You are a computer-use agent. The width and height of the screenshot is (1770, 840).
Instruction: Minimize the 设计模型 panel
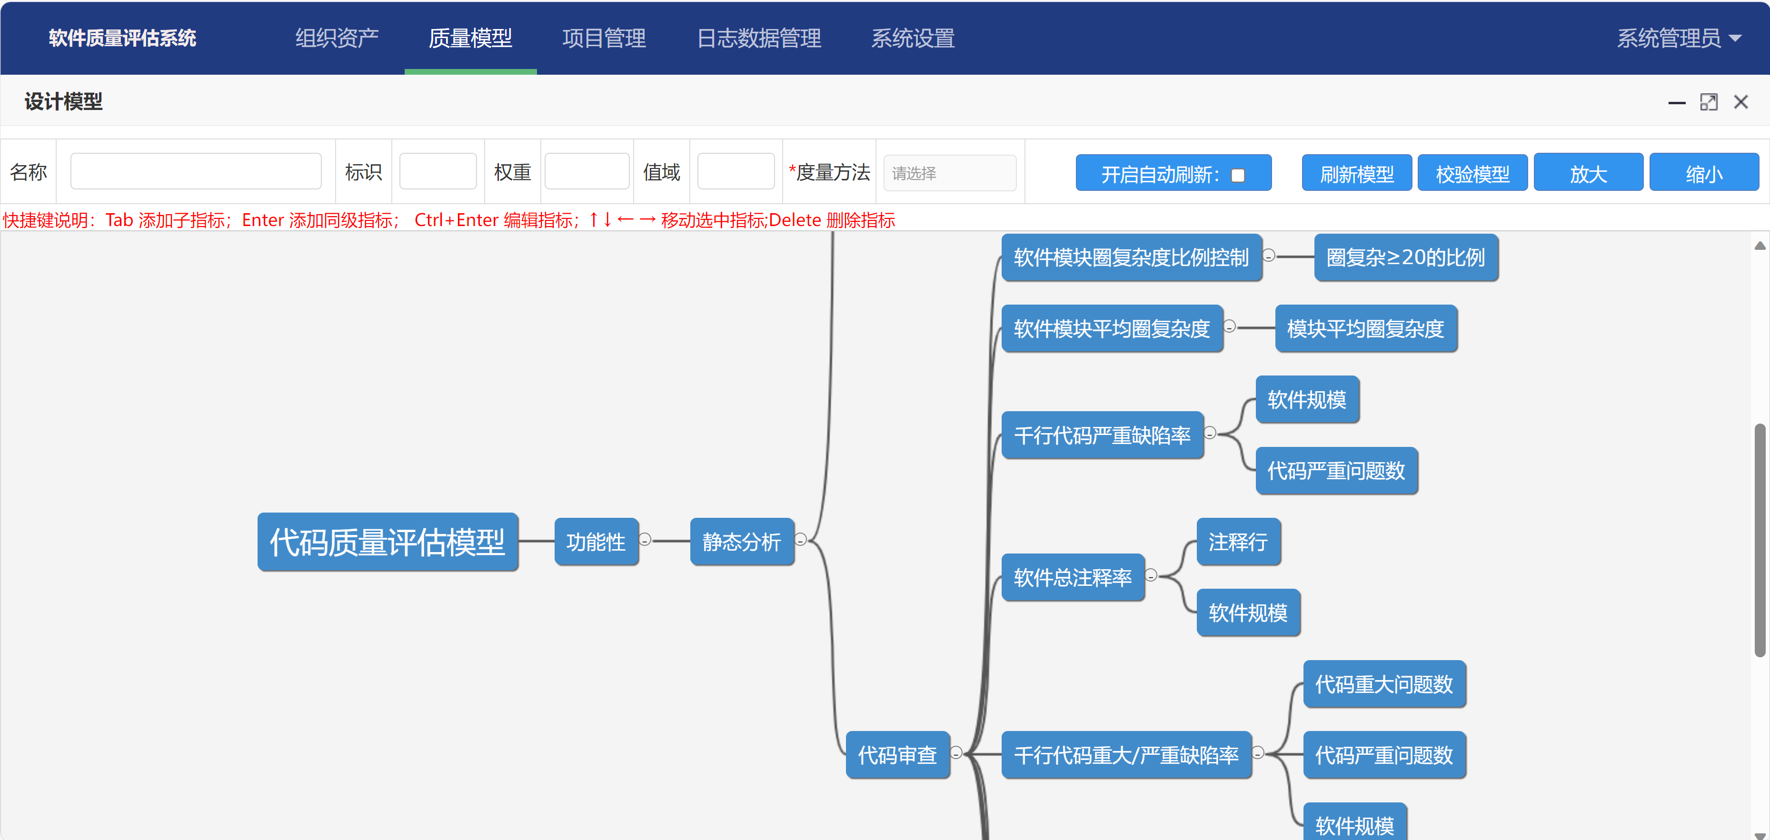(1677, 103)
